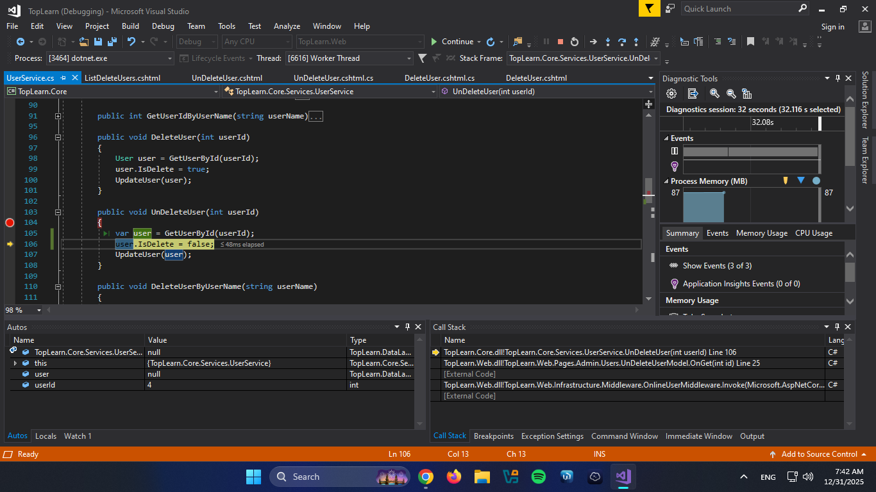Toggle the breakpoint on line 104
Viewport: 876px width, 492px height.
click(x=10, y=222)
